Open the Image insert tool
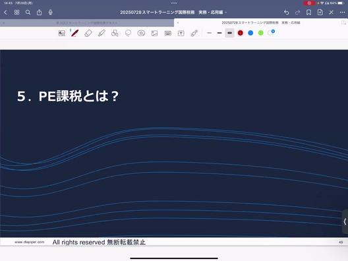348x261 pixels. coord(154,34)
